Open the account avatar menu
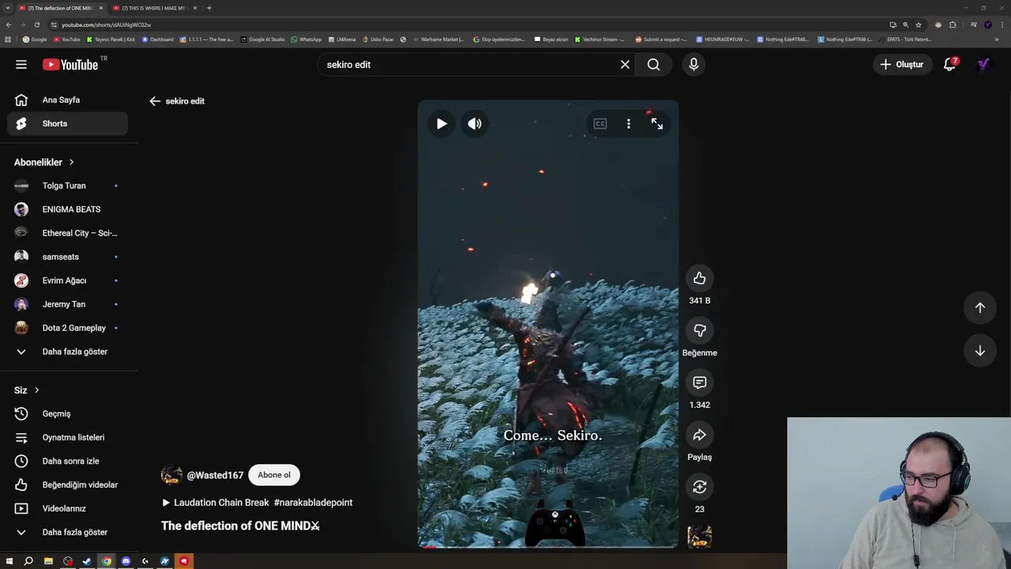Screen dimensions: 1011x569 (x=983, y=65)
